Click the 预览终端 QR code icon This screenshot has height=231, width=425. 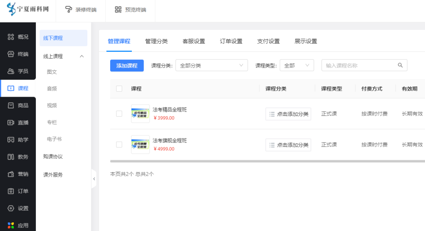[x=118, y=9]
